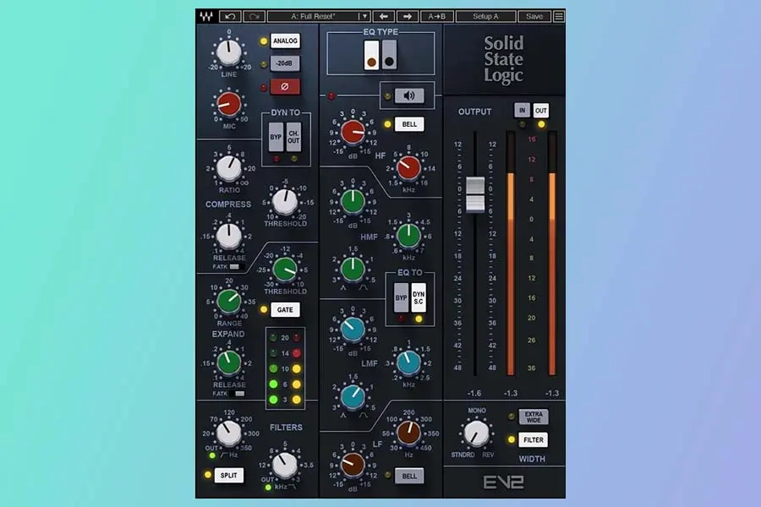761x507 pixels.
Task: Open the hamburger menu in the toolbar
Action: click(x=559, y=17)
